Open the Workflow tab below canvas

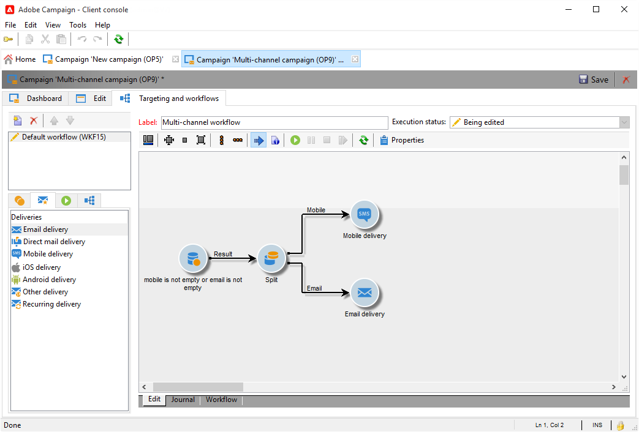[x=221, y=400]
